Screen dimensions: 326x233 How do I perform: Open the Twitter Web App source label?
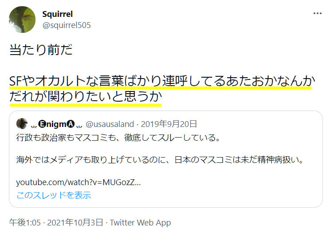click(140, 223)
